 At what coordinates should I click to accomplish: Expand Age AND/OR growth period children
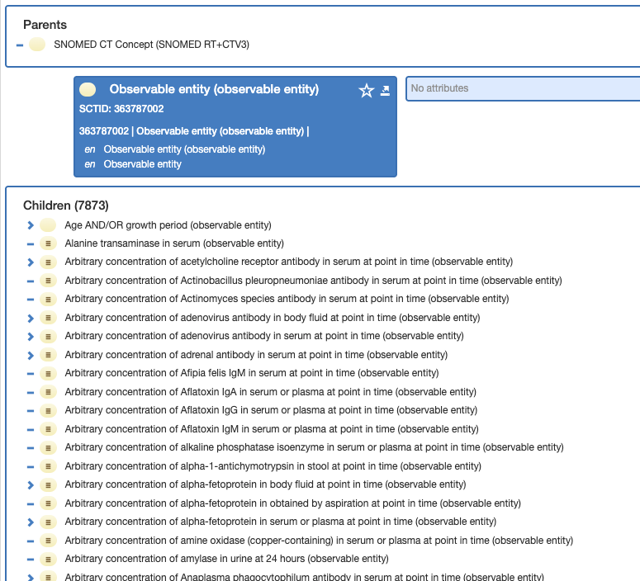click(x=31, y=225)
